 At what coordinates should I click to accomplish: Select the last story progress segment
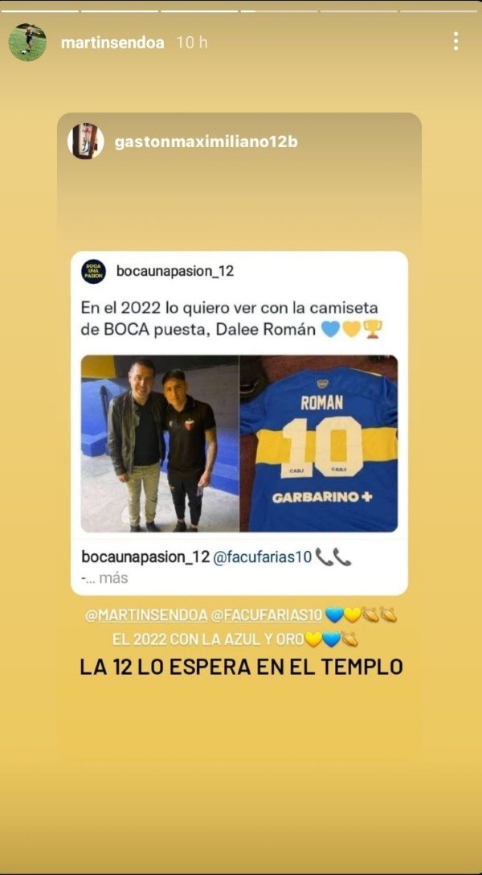(438, 10)
